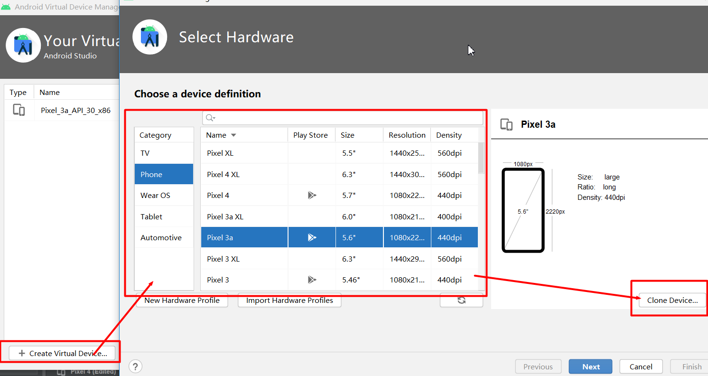Click the Clone Device button

pyautogui.click(x=672, y=300)
